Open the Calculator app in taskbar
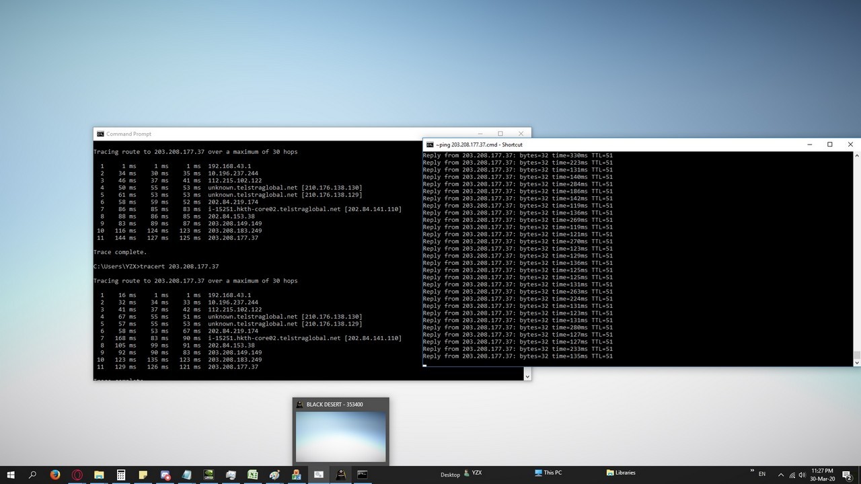Viewport: 861px width, 484px height. 121,475
